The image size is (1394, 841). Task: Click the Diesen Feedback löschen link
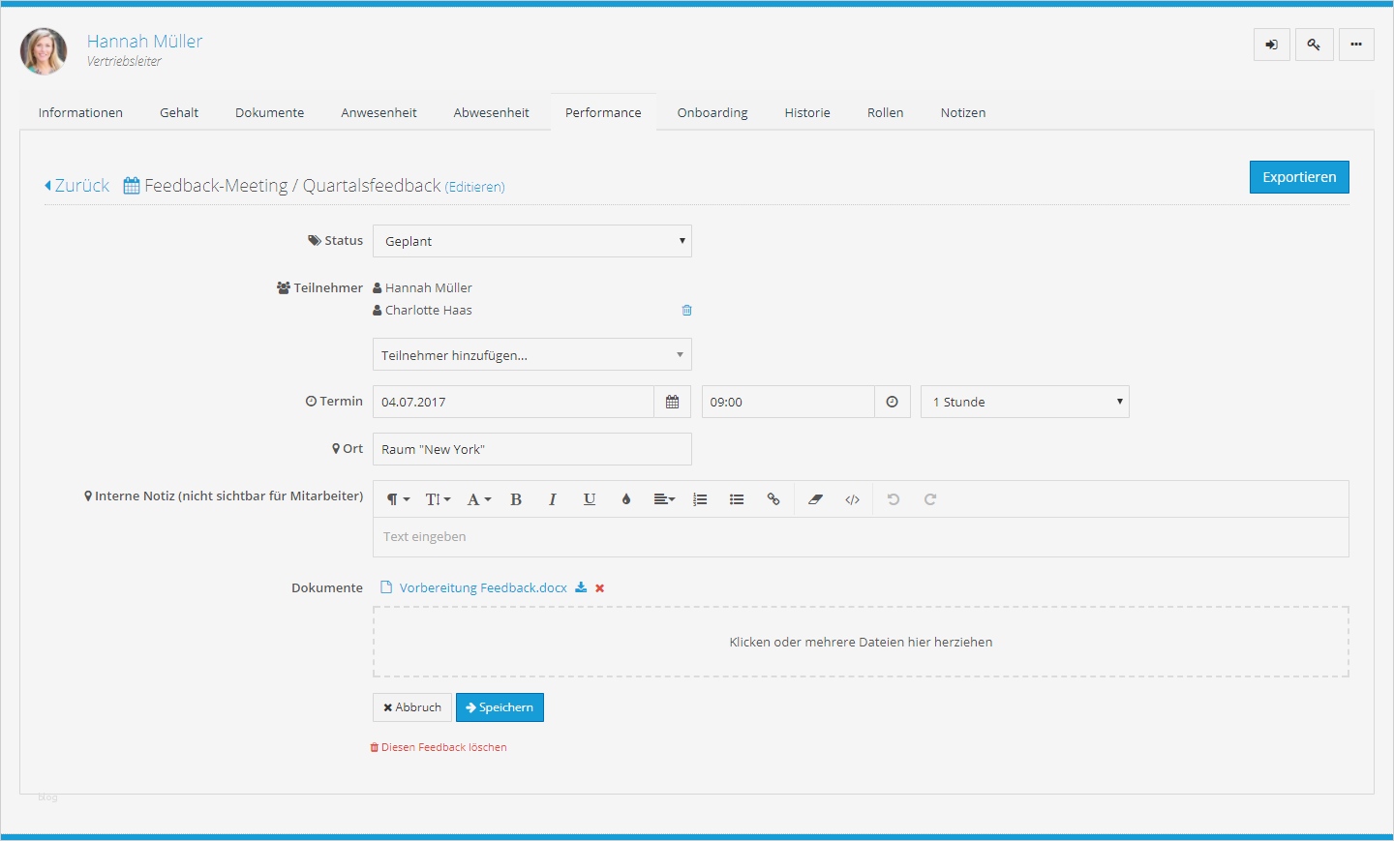pos(439,747)
